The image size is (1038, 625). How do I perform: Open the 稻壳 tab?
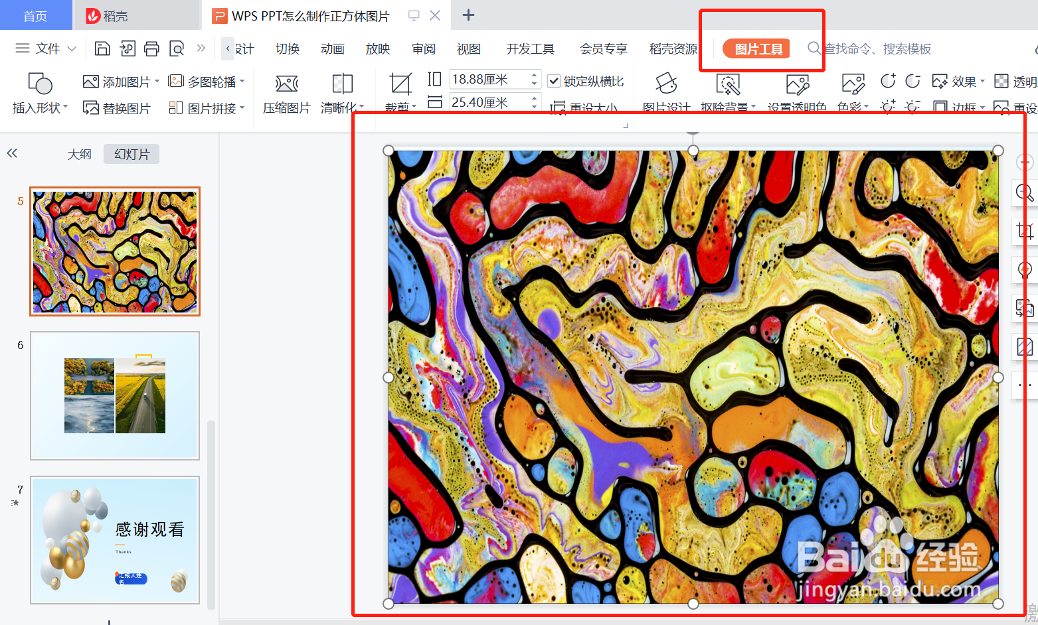[x=136, y=15]
